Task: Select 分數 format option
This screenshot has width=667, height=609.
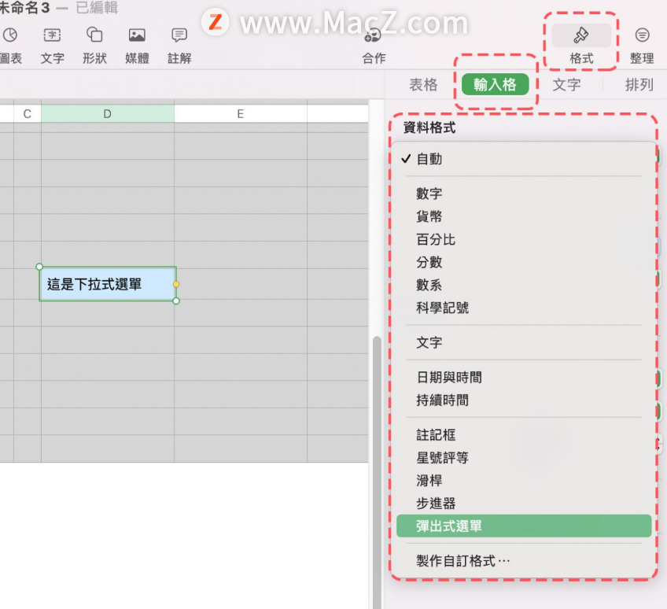Action: coord(524,262)
